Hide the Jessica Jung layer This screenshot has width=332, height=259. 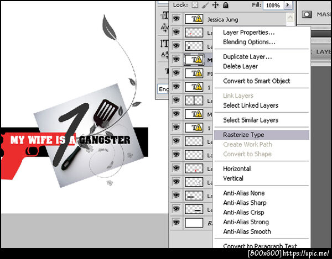pyautogui.click(x=176, y=19)
